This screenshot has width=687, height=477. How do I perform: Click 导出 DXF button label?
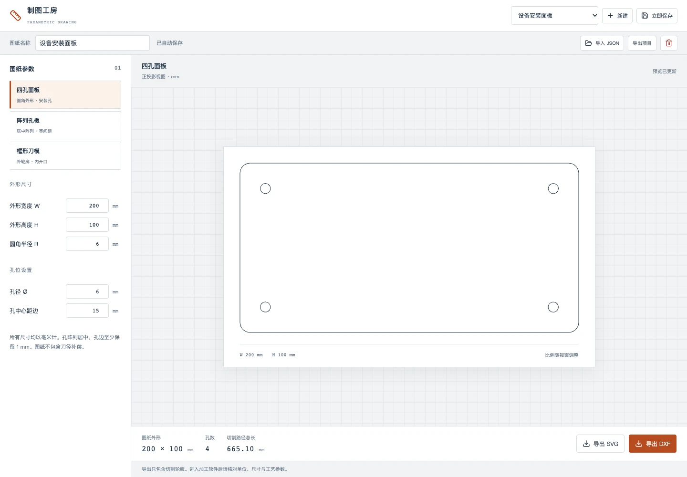pyautogui.click(x=658, y=444)
